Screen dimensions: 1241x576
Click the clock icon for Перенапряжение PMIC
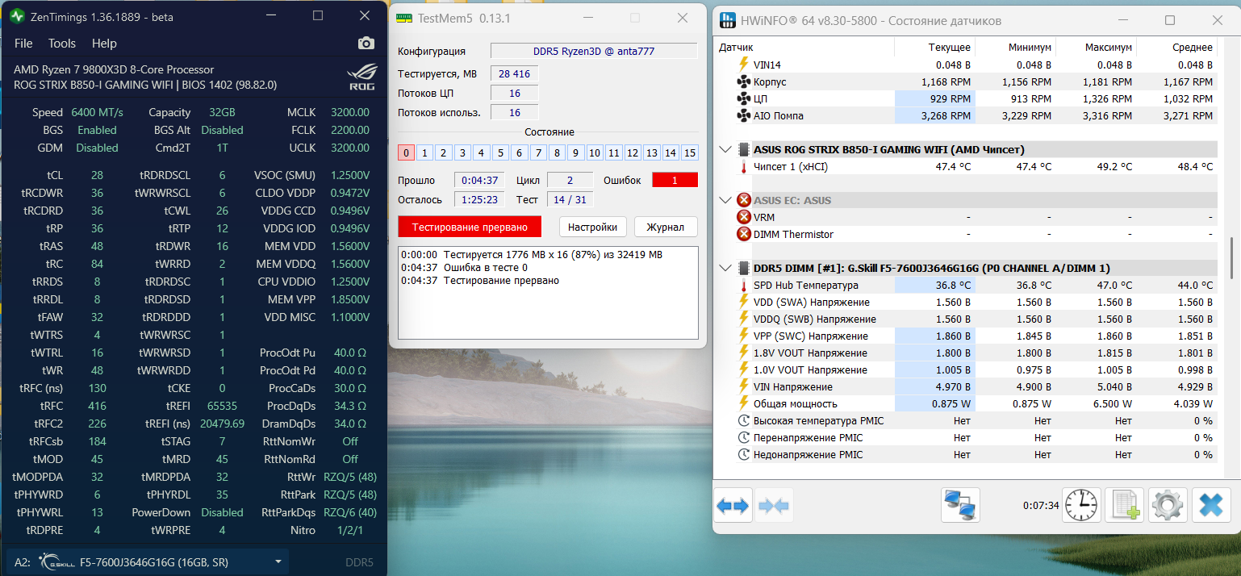pyautogui.click(x=744, y=437)
